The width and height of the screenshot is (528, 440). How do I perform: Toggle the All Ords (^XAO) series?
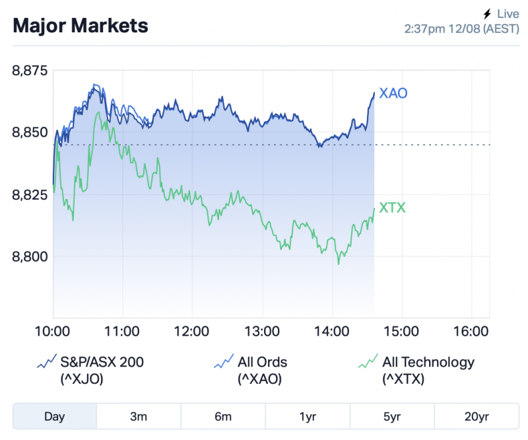(262, 370)
